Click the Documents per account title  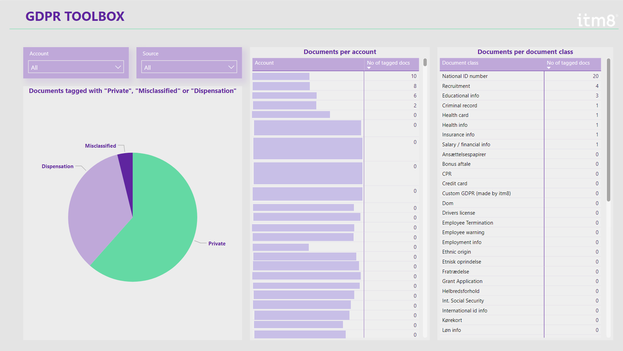pyautogui.click(x=340, y=52)
